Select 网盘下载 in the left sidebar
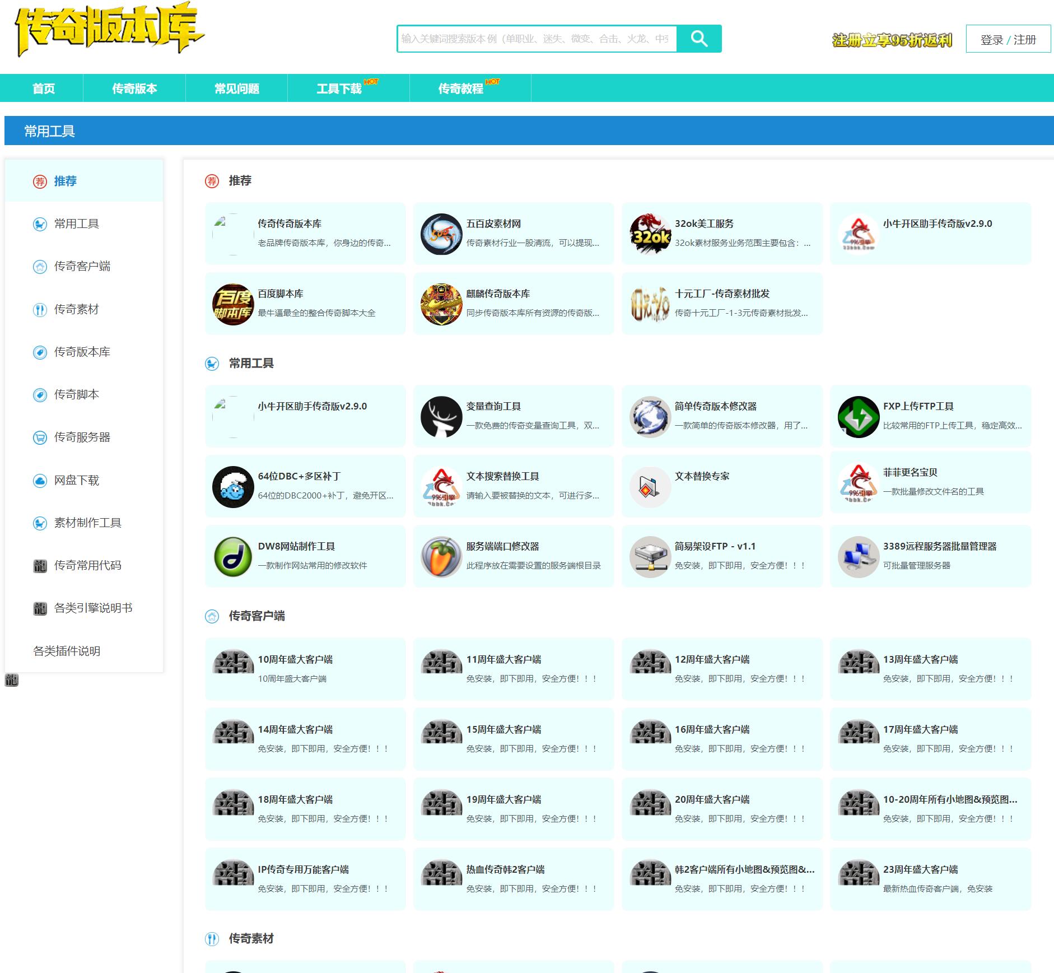This screenshot has width=1054, height=973. click(76, 481)
